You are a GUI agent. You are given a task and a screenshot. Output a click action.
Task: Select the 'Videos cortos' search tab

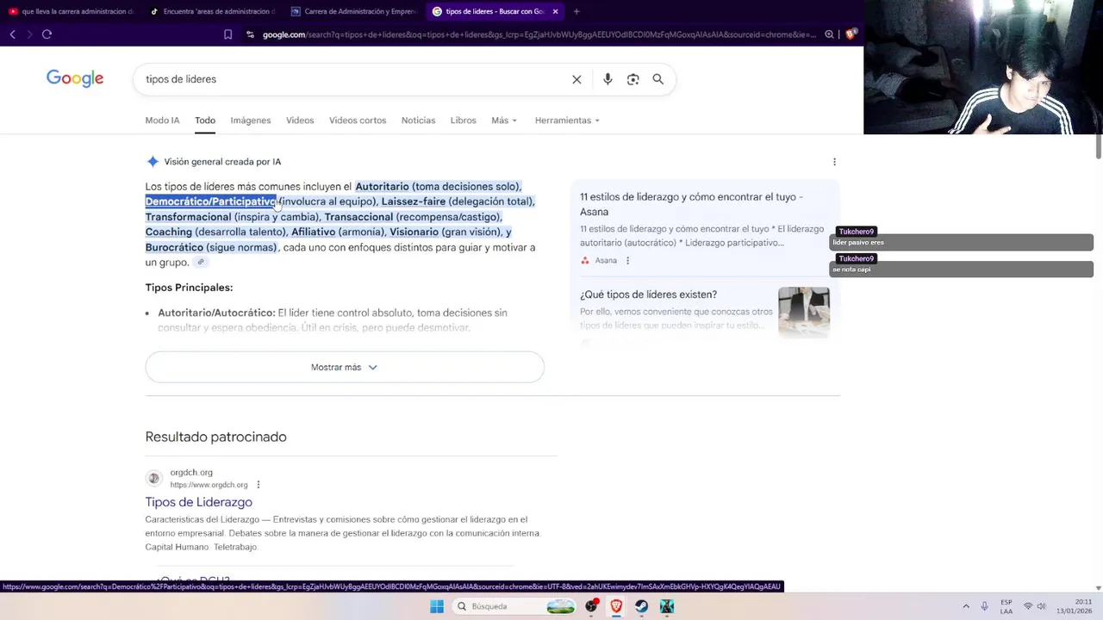[357, 121]
